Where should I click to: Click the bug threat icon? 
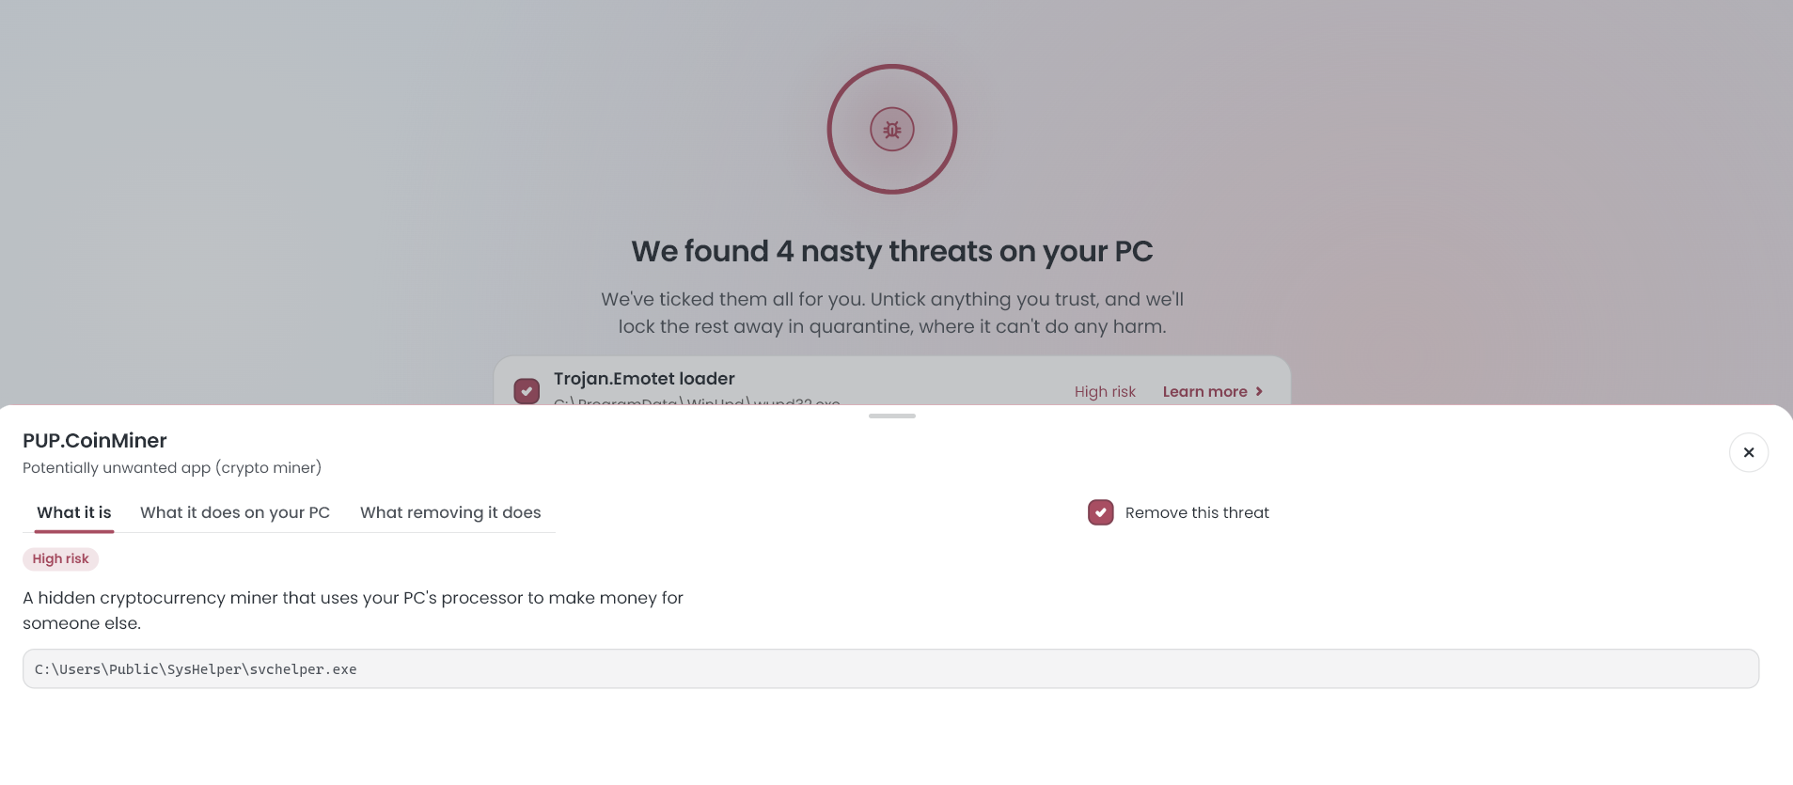point(891,130)
